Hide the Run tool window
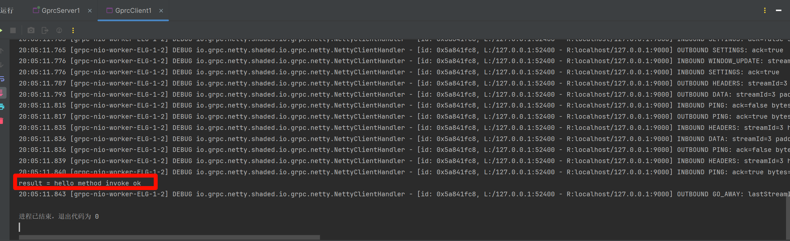790x241 pixels. click(x=779, y=11)
